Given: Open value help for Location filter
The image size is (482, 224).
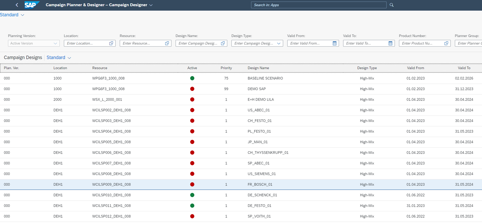Looking at the screenshot, I should [x=111, y=43].
